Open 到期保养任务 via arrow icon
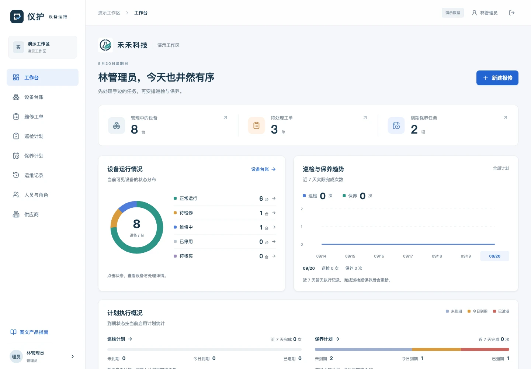 point(505,118)
